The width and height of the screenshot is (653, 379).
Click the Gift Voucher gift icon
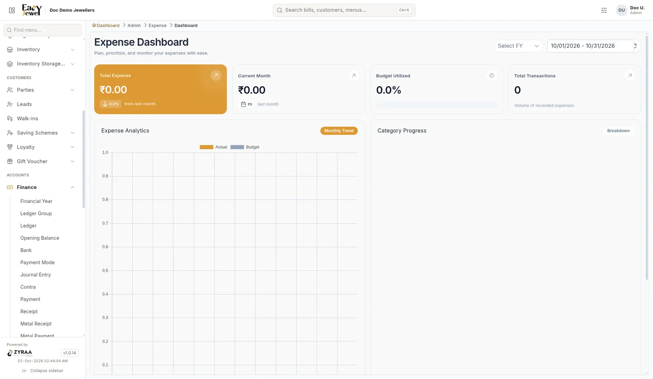coord(10,161)
